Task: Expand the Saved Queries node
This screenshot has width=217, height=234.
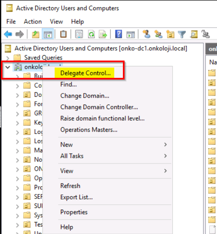Action: (8, 58)
